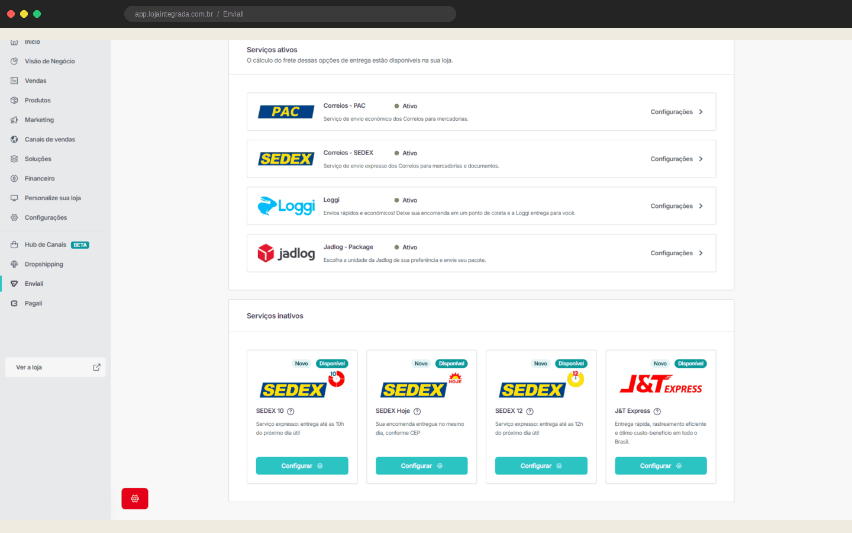The image size is (852, 533).
Task: Open Visão de Negócio menu item
Action: coord(50,61)
